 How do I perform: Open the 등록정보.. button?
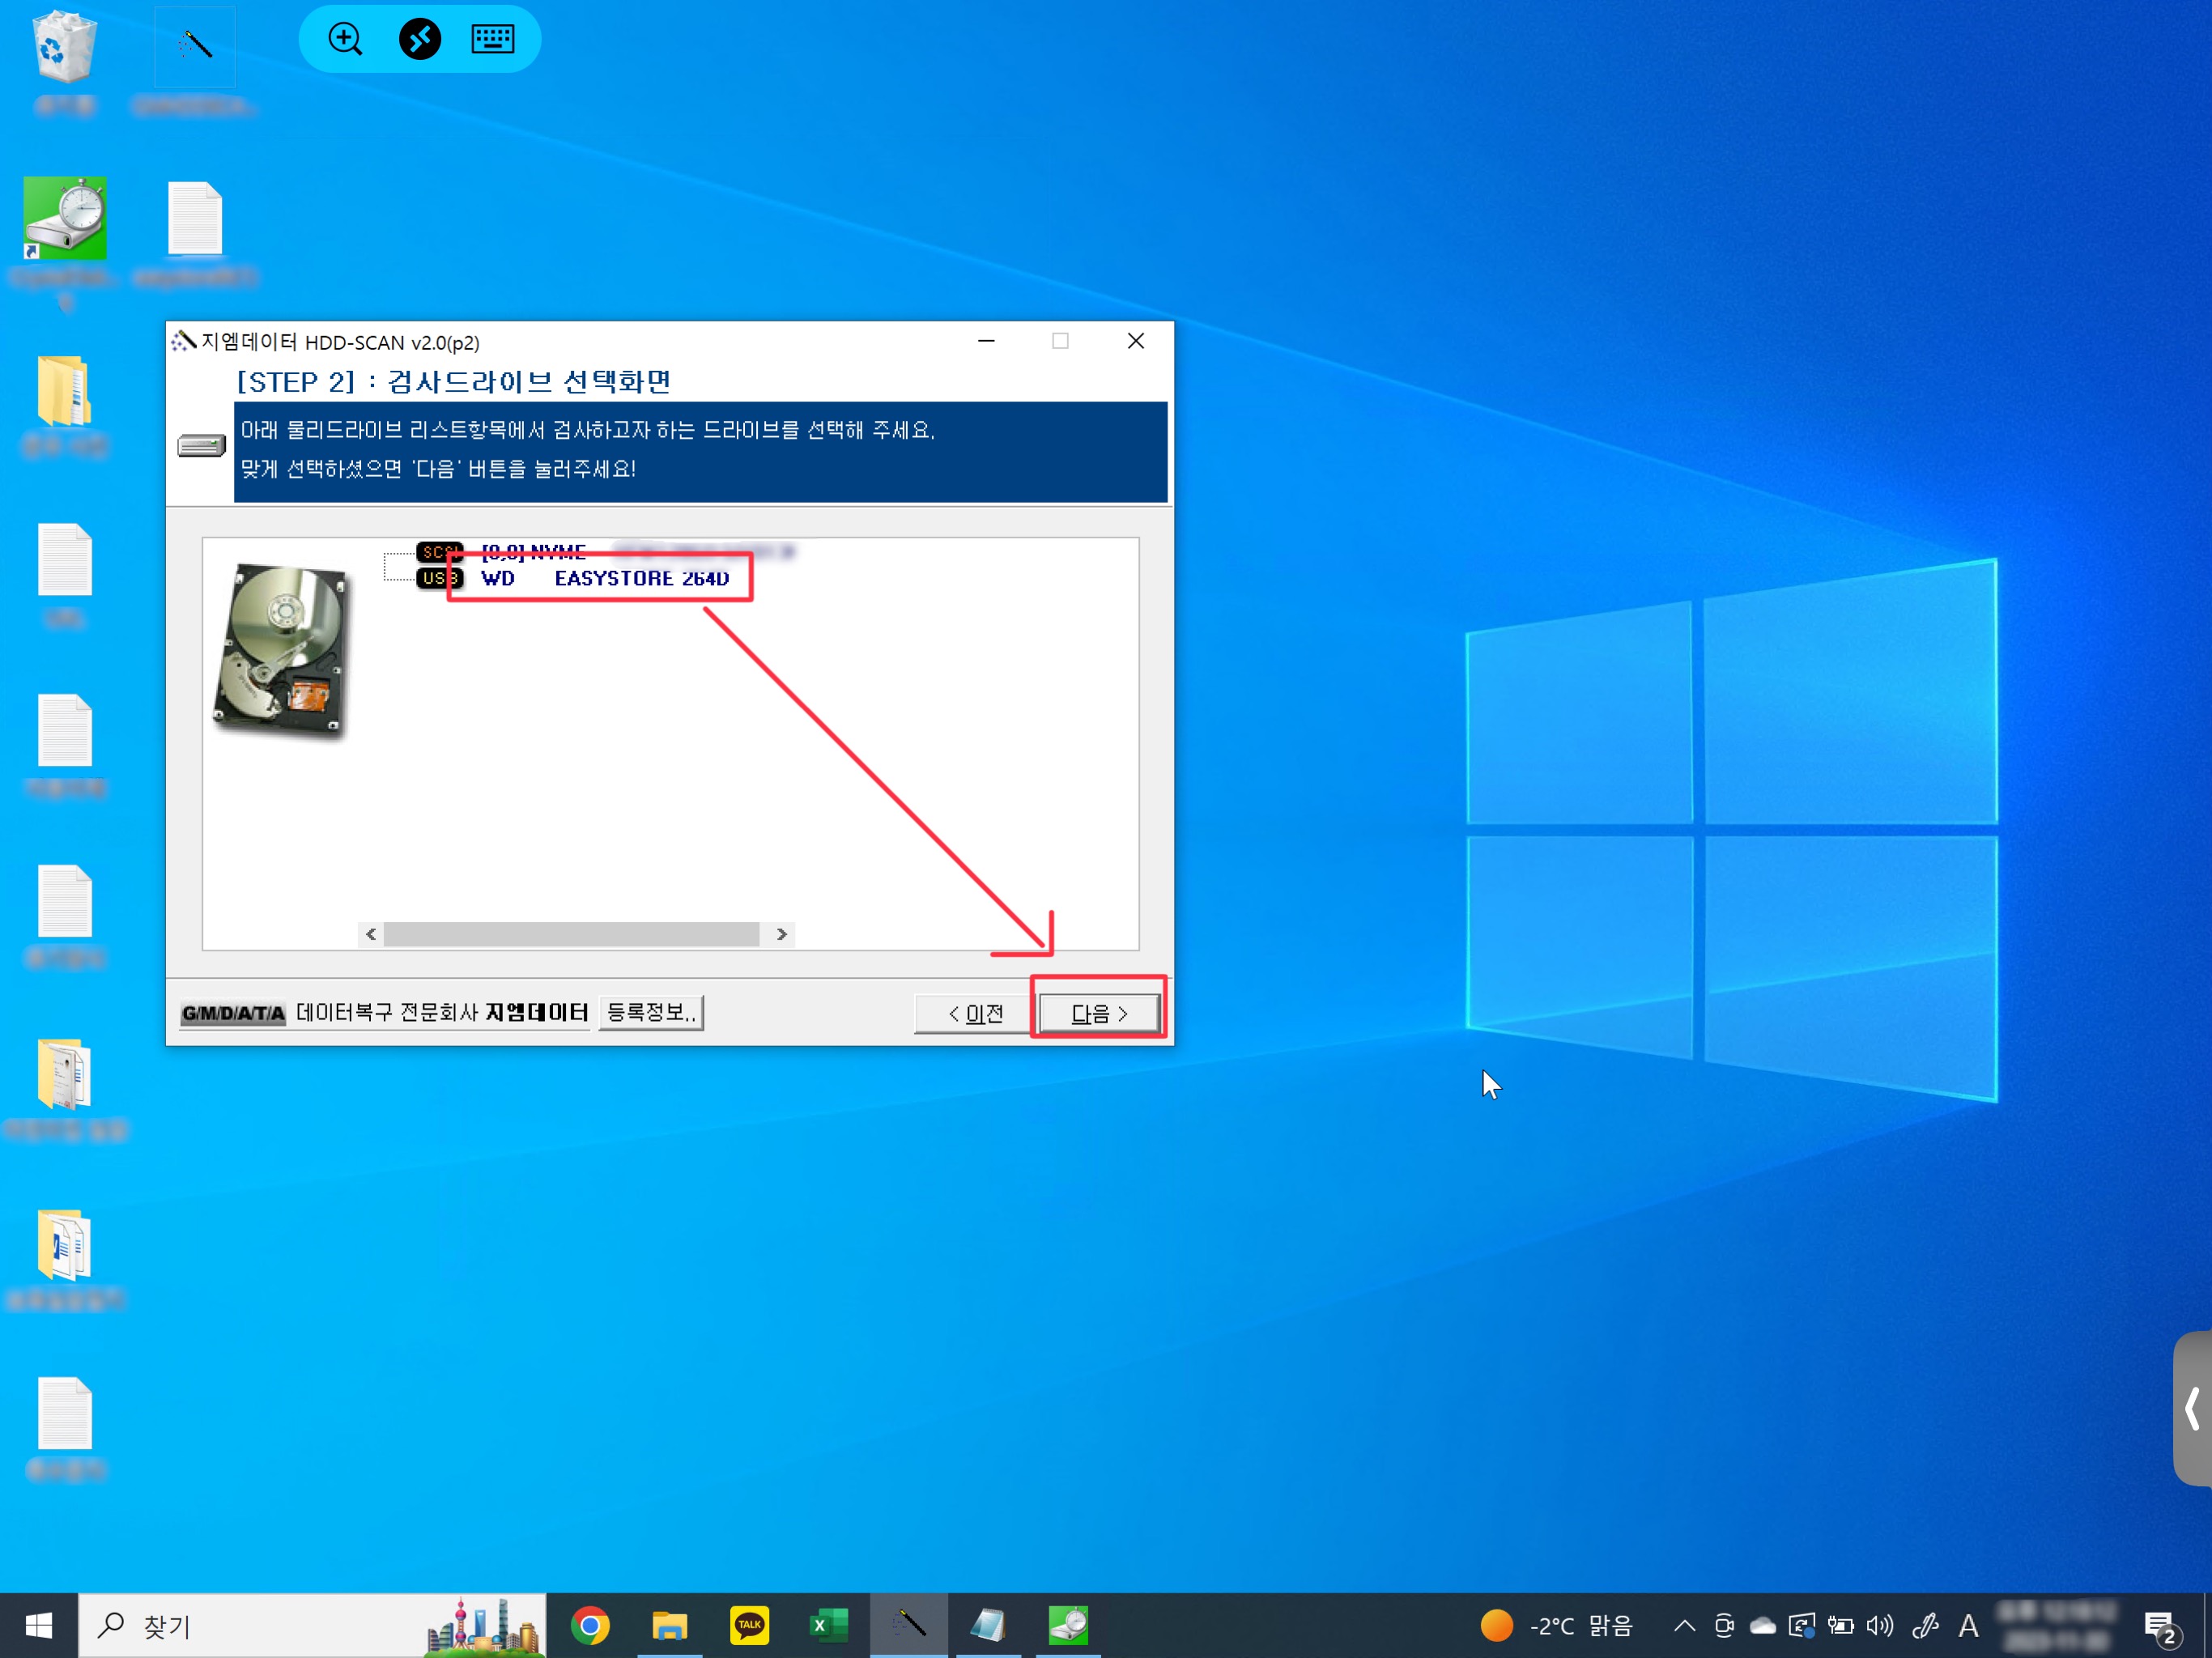tap(650, 1012)
